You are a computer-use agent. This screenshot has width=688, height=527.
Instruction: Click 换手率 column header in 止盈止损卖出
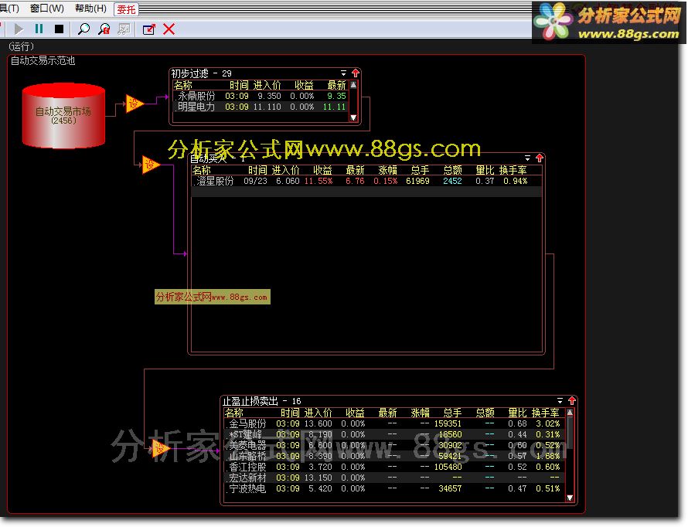click(x=546, y=413)
